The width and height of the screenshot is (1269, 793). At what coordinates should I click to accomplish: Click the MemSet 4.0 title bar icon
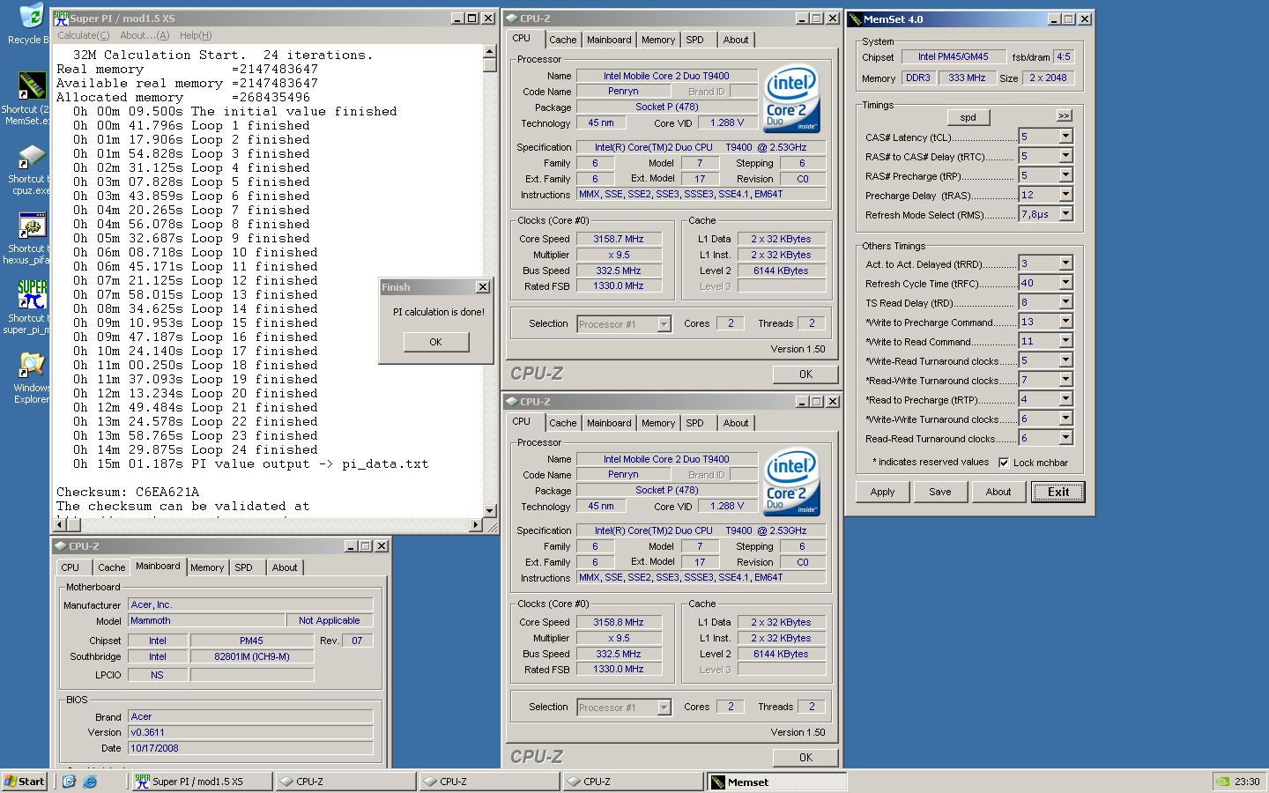click(x=855, y=19)
